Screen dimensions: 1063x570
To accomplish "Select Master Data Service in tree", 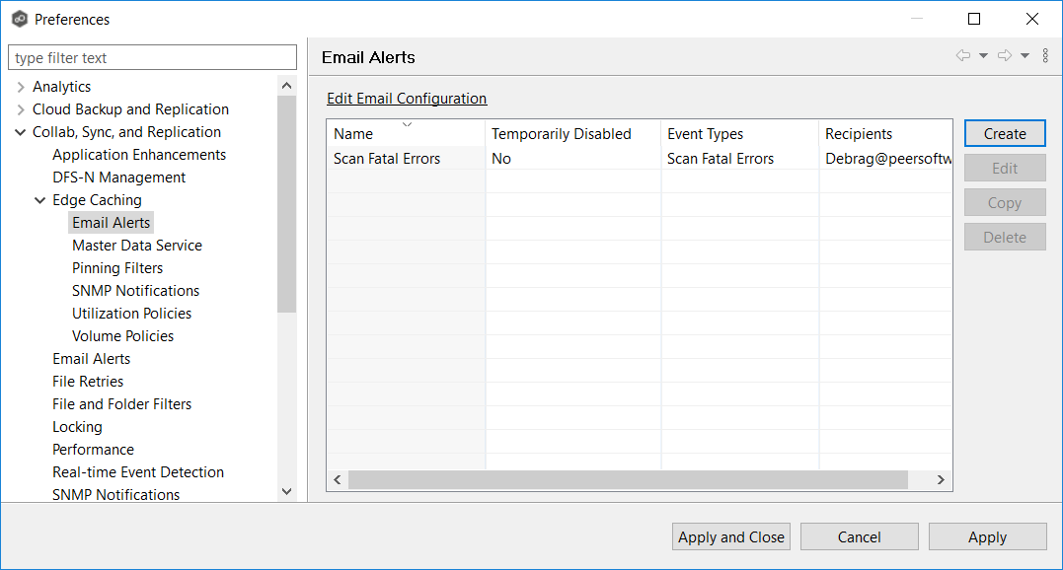I will pyautogui.click(x=137, y=246).
